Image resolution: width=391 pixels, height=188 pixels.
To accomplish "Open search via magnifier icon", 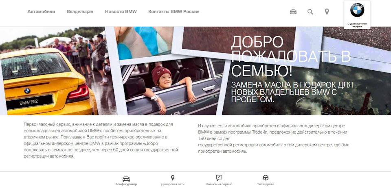I will (x=310, y=12).
